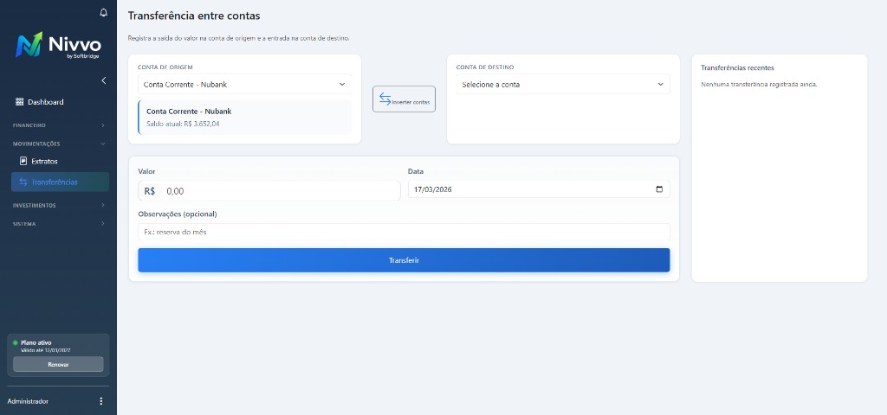Open the date picker calendar icon

pyautogui.click(x=659, y=189)
